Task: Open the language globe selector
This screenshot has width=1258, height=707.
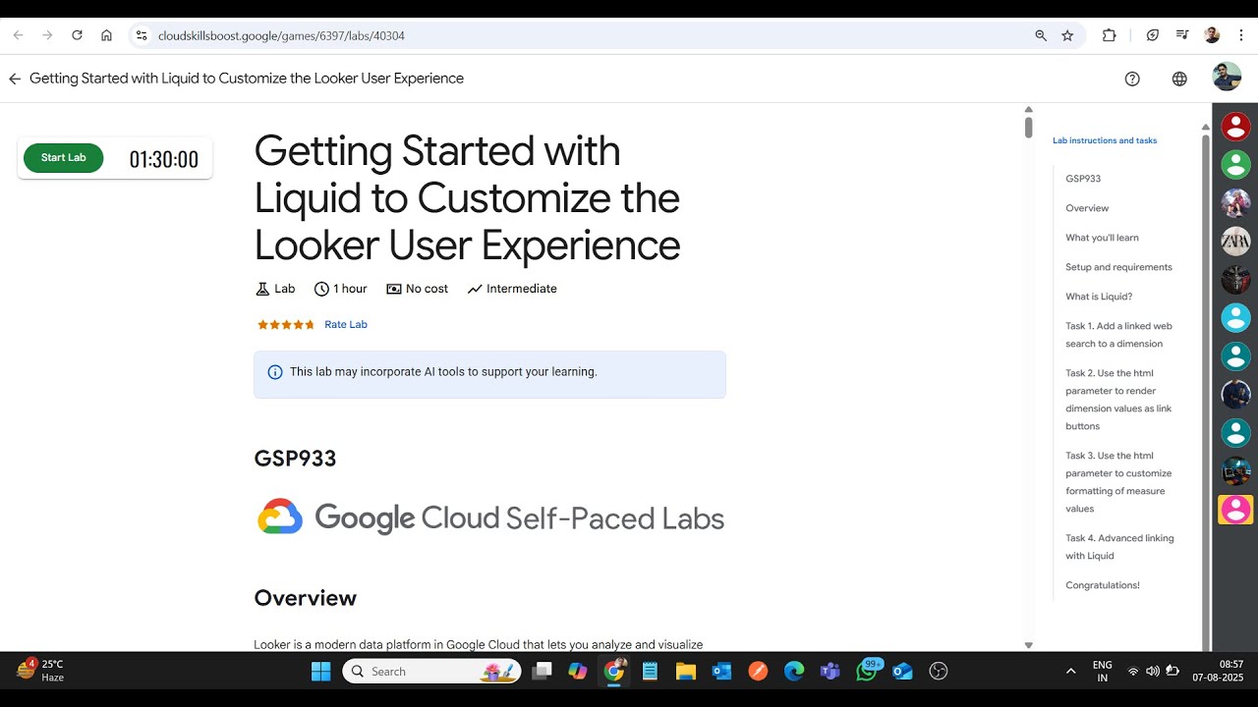Action: click(1179, 79)
